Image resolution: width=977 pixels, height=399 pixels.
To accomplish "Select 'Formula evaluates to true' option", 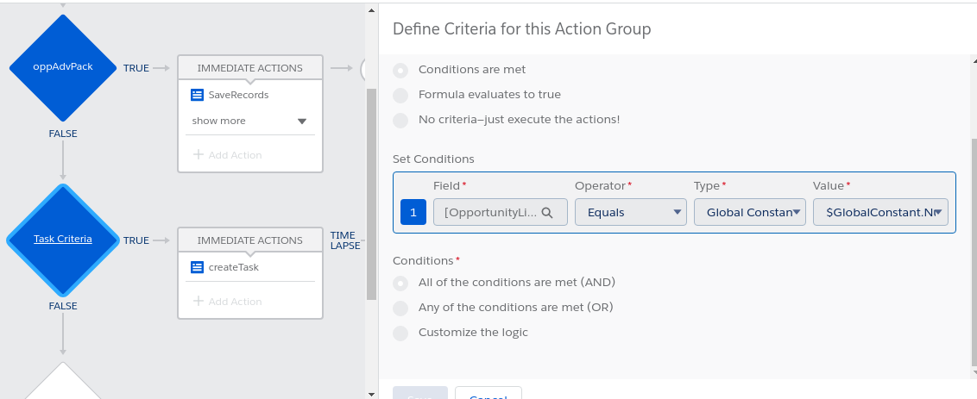I will (x=400, y=95).
